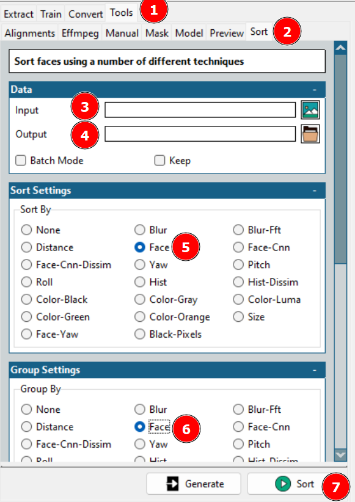
Task: Click the Generate button
Action: tap(194, 484)
